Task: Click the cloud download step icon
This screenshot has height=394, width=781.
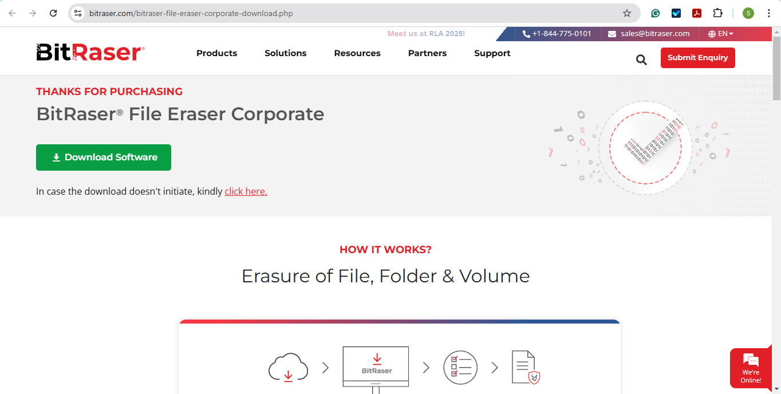Action: pyautogui.click(x=288, y=367)
